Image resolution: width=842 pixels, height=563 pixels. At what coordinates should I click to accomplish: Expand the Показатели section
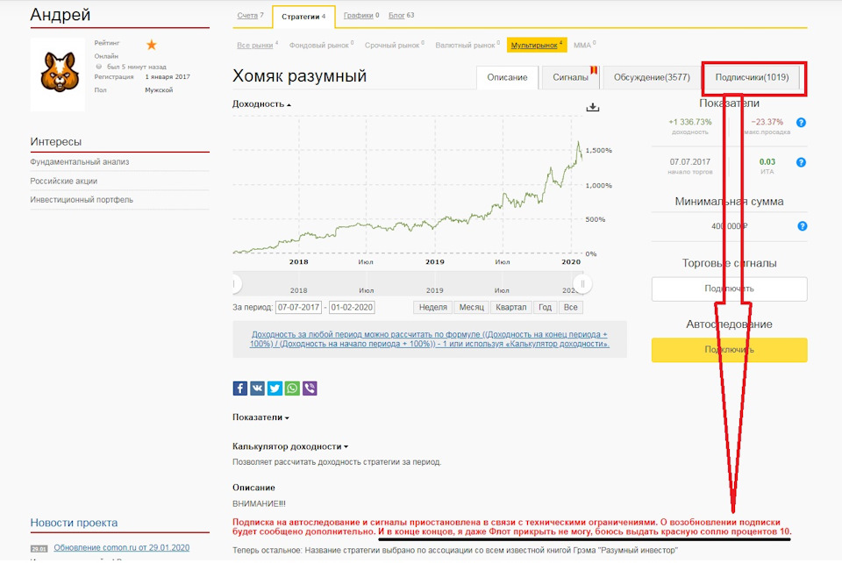click(x=260, y=417)
